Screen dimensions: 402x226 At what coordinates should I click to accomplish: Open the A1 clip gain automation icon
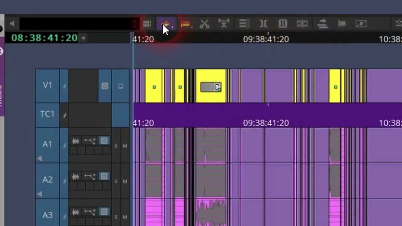90,141
